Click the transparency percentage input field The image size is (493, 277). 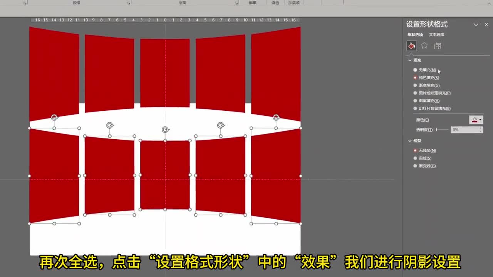coord(465,130)
